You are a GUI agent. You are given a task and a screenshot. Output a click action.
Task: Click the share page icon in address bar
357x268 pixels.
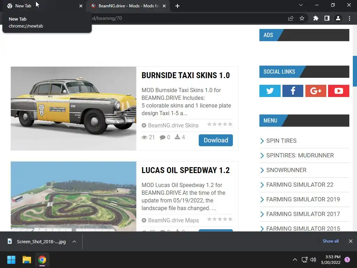click(291, 18)
